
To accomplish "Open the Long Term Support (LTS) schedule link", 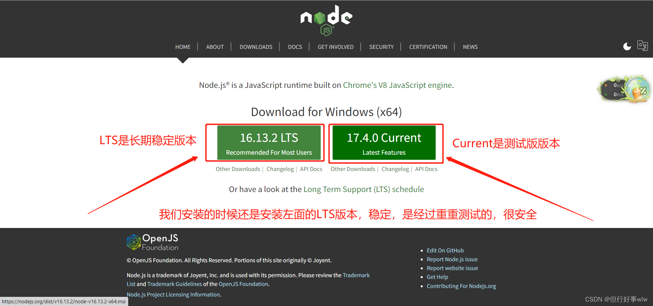I will pyautogui.click(x=364, y=189).
